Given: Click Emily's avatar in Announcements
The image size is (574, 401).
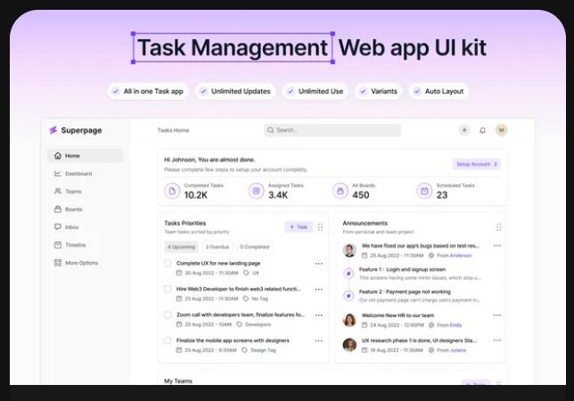Looking at the screenshot, I should 349,320.
